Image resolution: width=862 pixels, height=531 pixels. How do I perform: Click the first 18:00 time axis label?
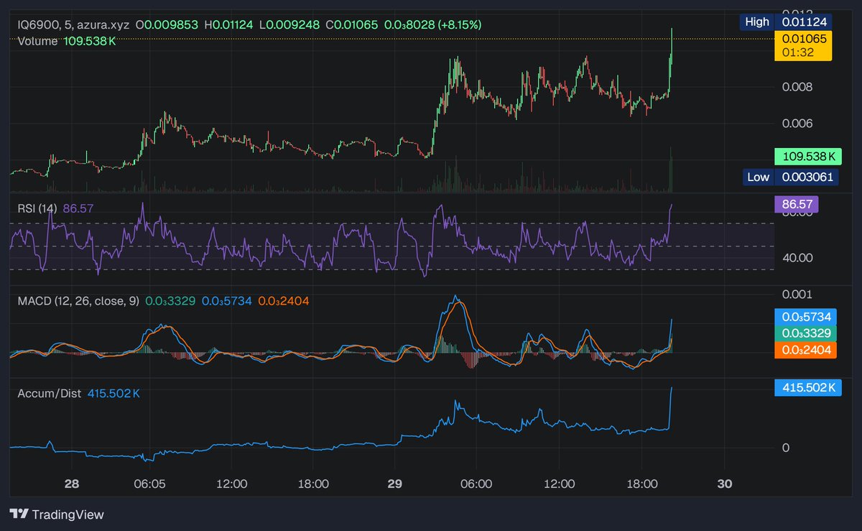click(x=315, y=484)
